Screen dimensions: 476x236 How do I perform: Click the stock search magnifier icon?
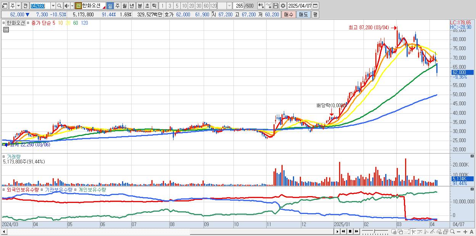coord(59,6)
